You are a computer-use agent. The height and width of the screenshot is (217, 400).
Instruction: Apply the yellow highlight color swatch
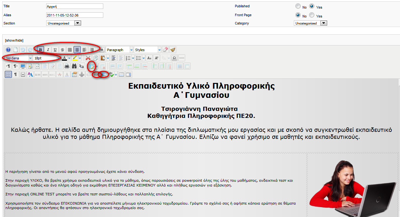(75, 58)
